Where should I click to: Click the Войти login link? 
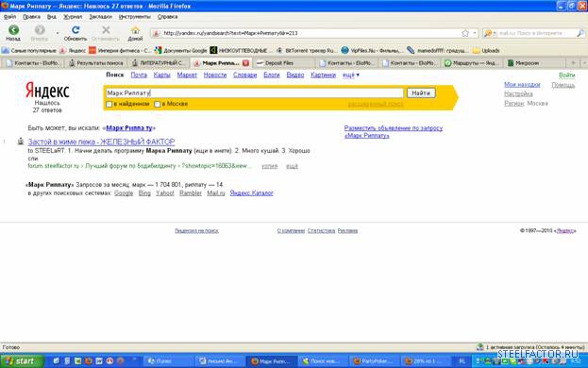[x=566, y=75]
